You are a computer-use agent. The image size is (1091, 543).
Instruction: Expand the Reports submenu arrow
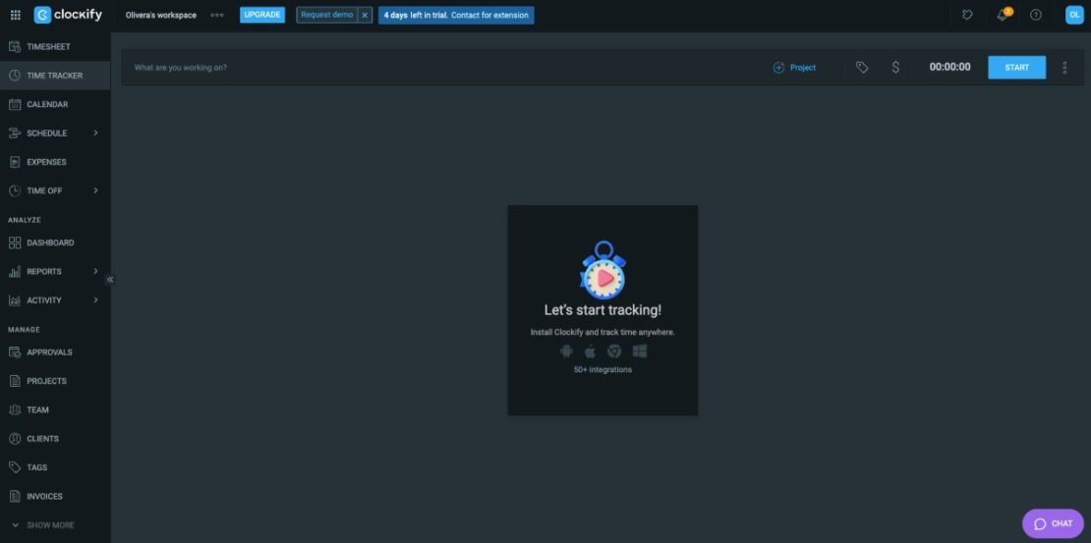coord(95,271)
